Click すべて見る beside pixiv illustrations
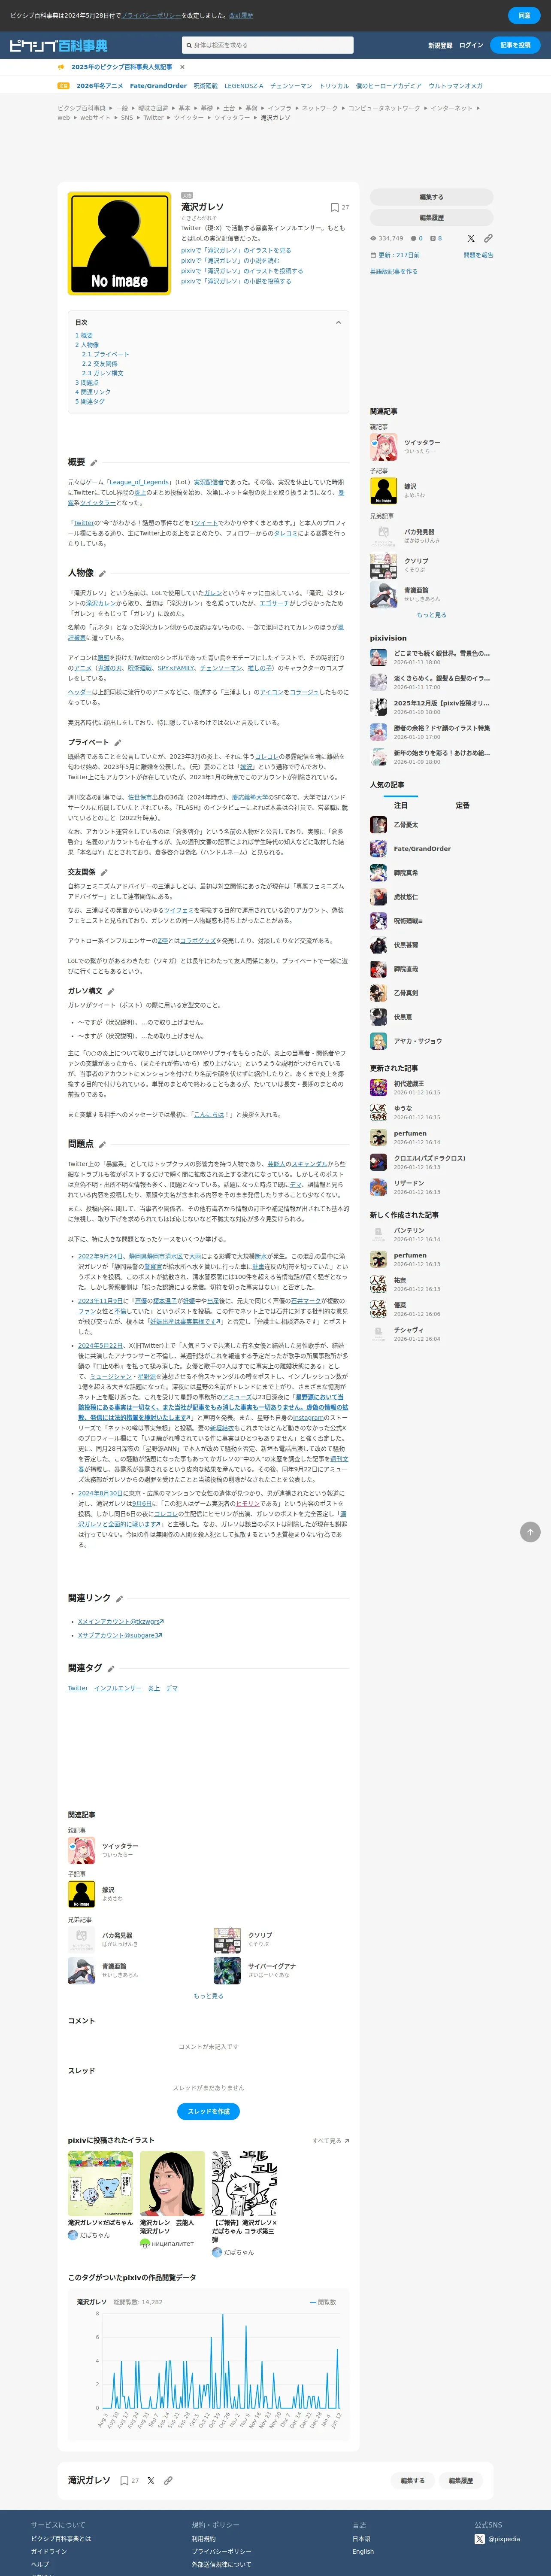 (x=330, y=2141)
